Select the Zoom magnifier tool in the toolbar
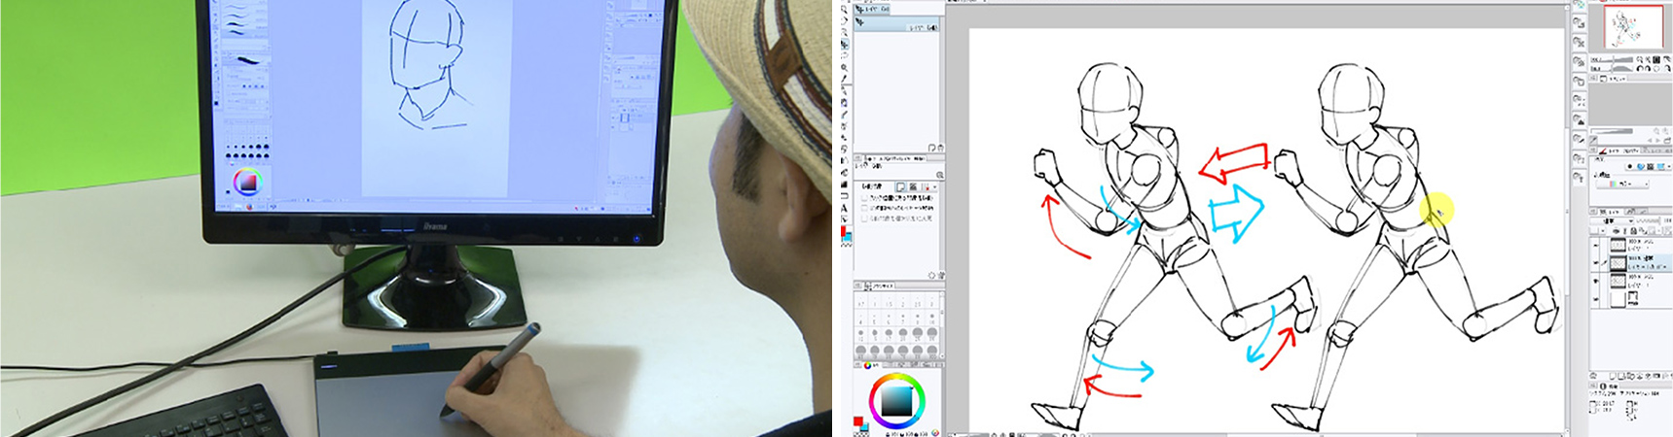Screen dimensions: 1673x437 [844, 68]
